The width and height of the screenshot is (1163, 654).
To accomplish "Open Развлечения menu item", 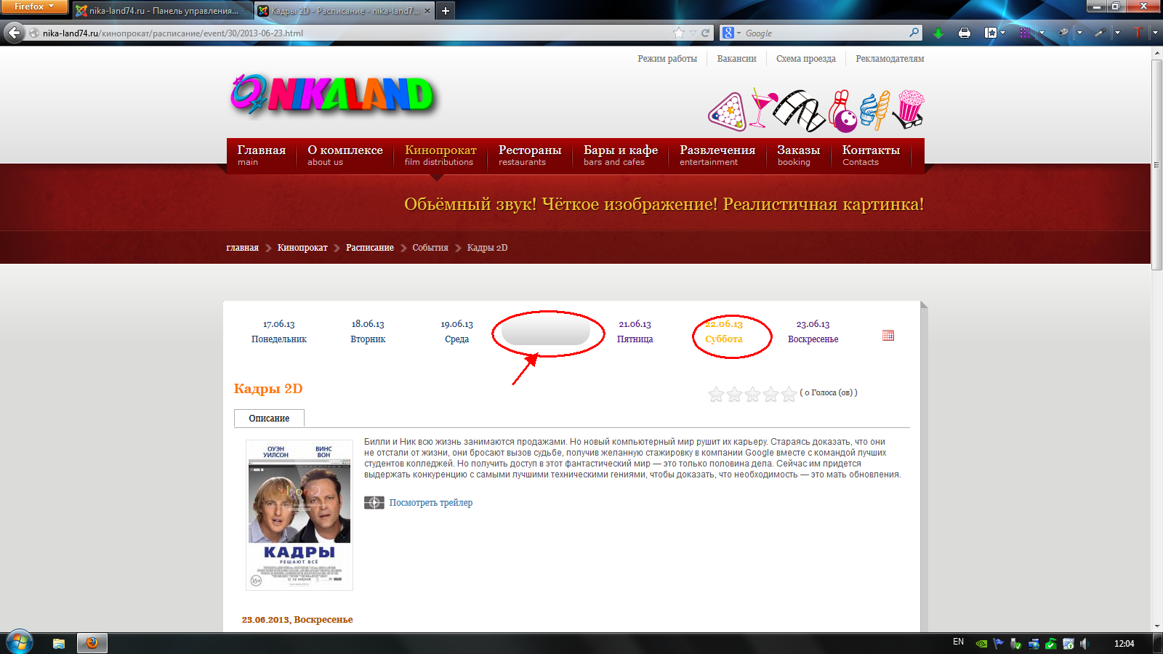I will [717, 155].
